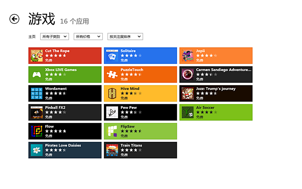This screenshot has height=189, width=302.
Task: Click the back arrow button
Action: click(x=15, y=19)
